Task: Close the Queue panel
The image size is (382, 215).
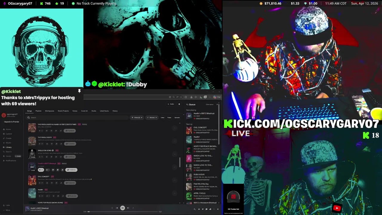Action: pyautogui.click(x=217, y=105)
